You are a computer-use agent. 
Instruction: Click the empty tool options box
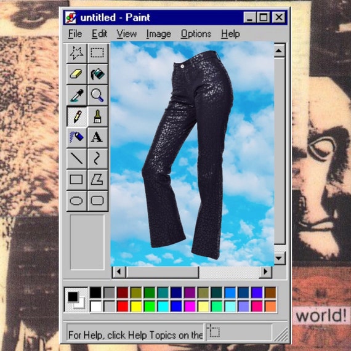point(87,242)
